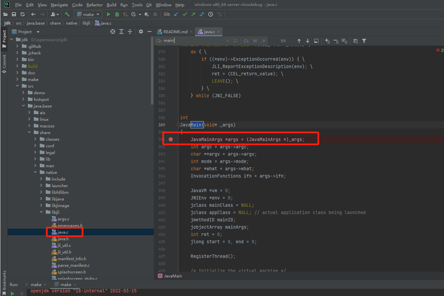This screenshot has width=444, height=296.
Task: Click the Run with Coverage icon
Action: pos(125,14)
